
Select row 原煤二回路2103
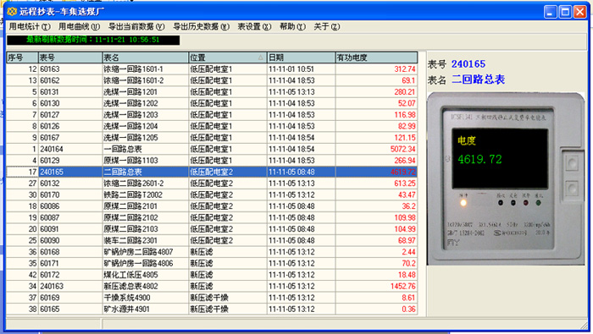click(212, 229)
